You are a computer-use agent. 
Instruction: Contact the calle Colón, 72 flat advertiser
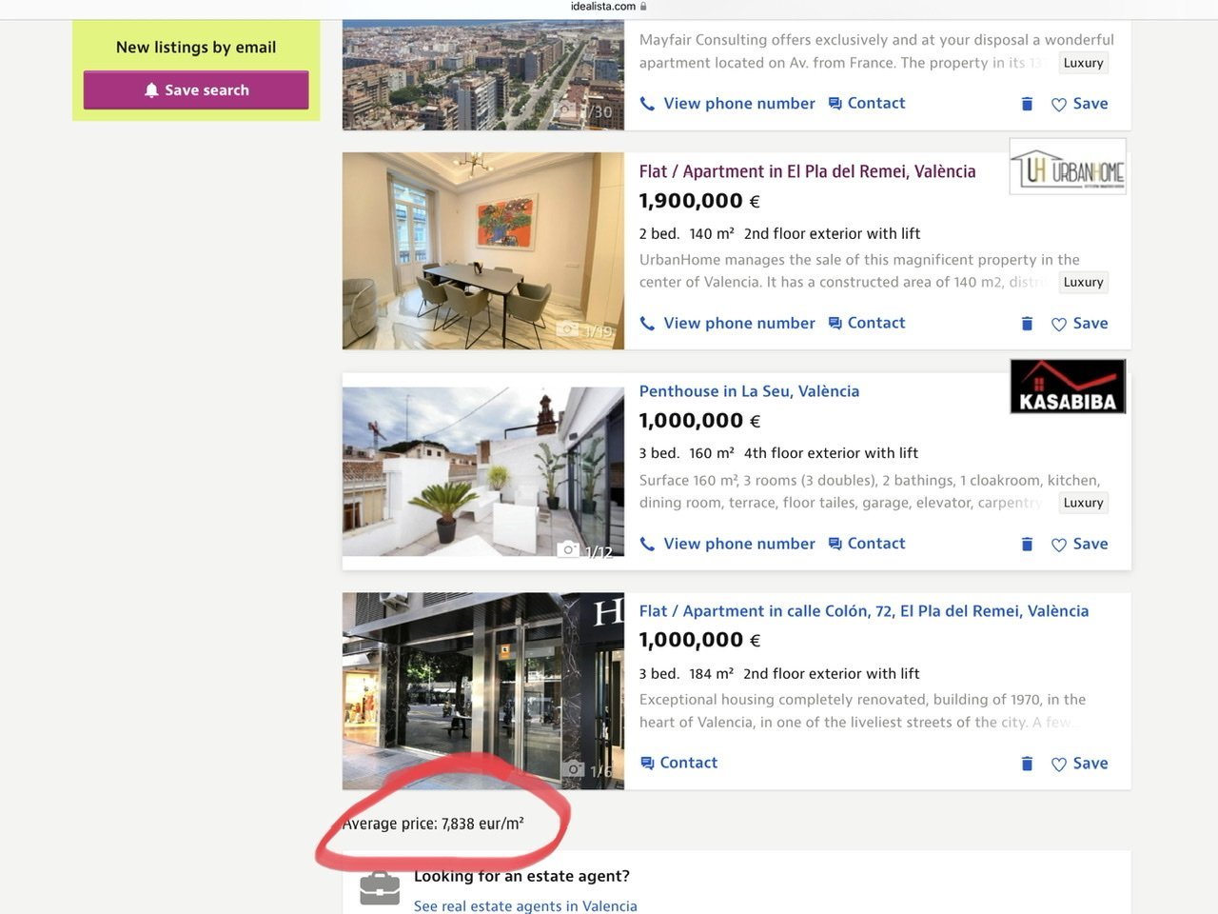678,763
